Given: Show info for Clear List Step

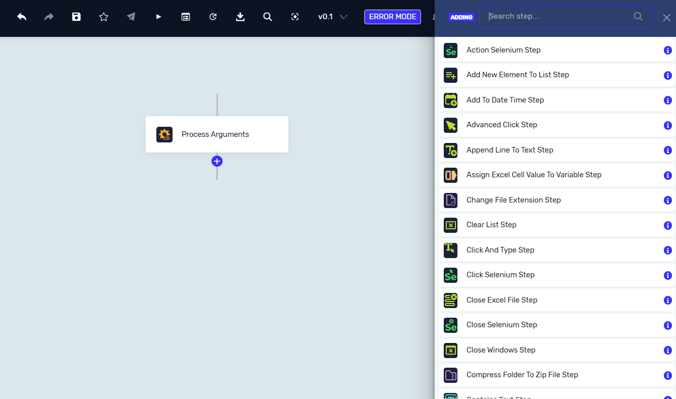Looking at the screenshot, I should click(x=667, y=225).
